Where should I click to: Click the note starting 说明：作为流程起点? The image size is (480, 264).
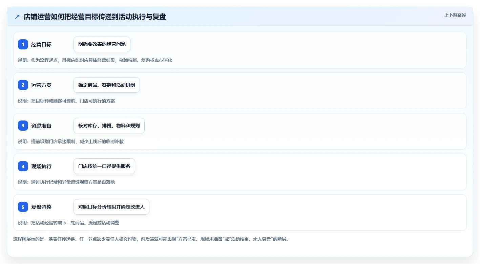click(x=95, y=60)
